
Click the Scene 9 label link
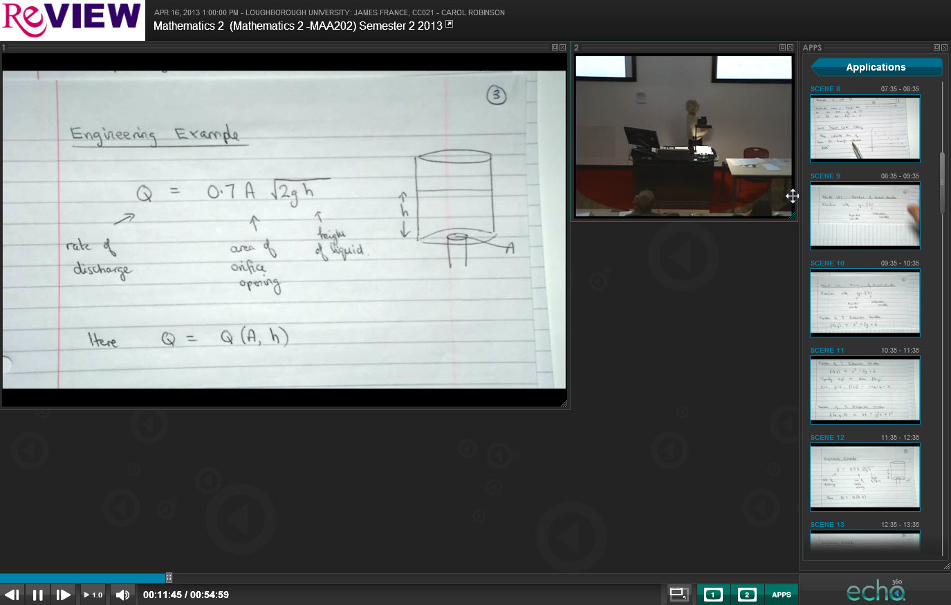coord(825,176)
